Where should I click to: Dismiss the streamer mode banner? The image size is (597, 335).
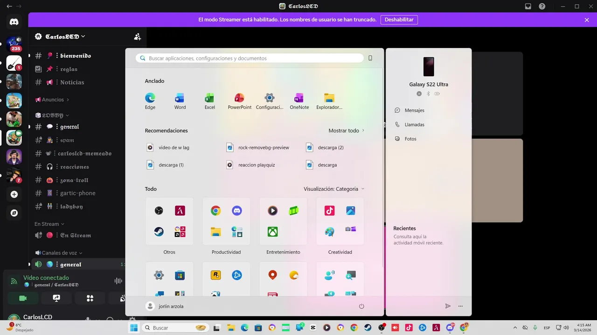(587, 20)
